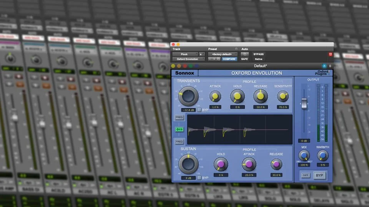Toggle the SAFE automation button
Viewport: 369px width, 207px height.
click(244, 59)
